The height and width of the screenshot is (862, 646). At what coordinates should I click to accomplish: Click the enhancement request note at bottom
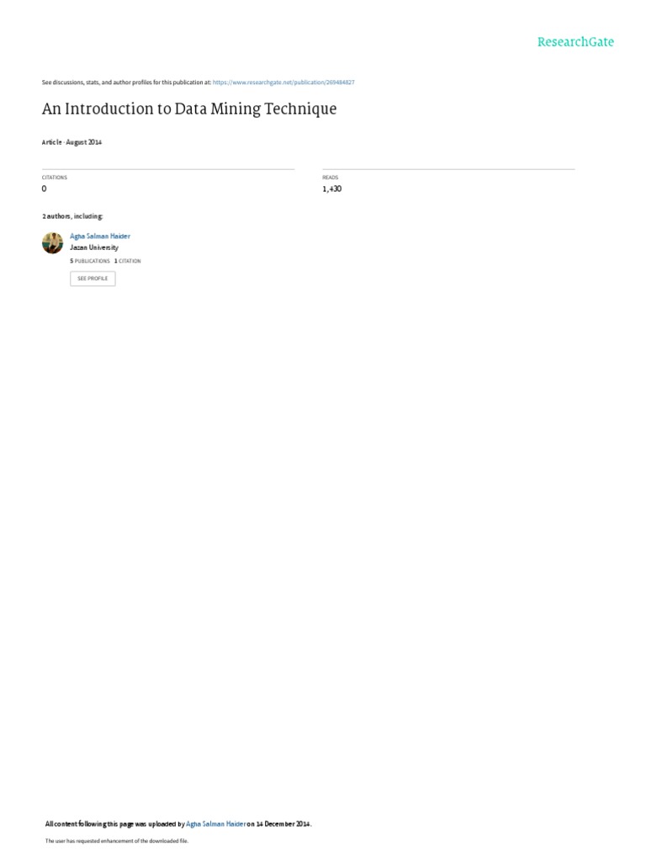[116, 841]
